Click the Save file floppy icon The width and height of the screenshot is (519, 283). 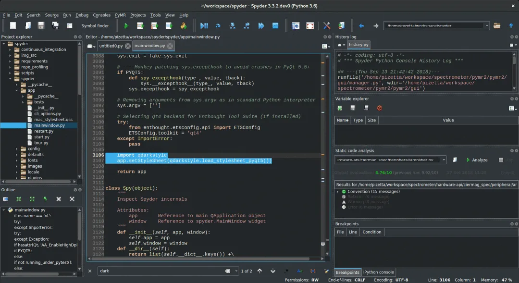tap(41, 26)
